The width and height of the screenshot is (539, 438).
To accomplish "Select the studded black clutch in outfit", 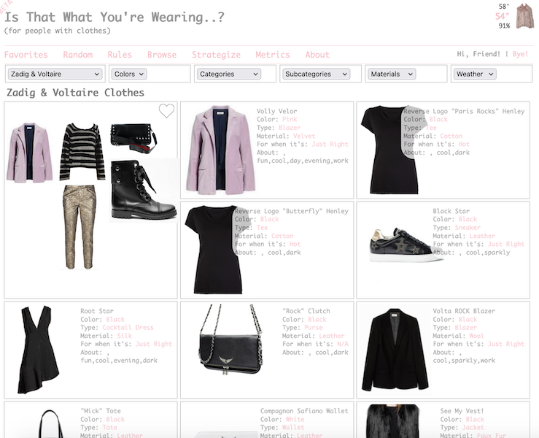I will [133, 138].
